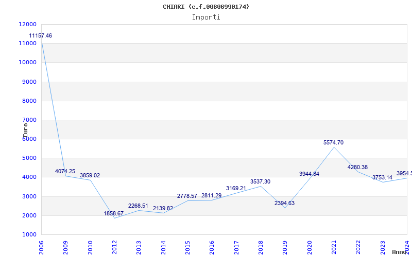The width and height of the screenshot is (412, 257).
Task: Click y-axis tick label 9000
Action: click(x=29, y=82)
